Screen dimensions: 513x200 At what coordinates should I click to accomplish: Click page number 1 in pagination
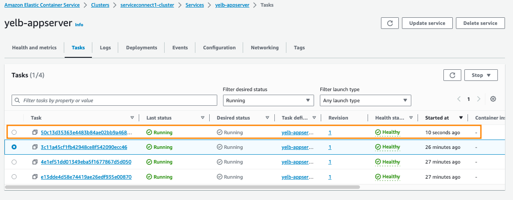468,99
